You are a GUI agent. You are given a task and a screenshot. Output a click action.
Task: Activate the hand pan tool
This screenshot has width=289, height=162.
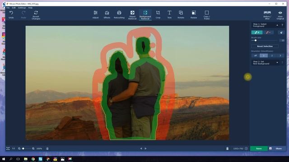click(x=47, y=148)
